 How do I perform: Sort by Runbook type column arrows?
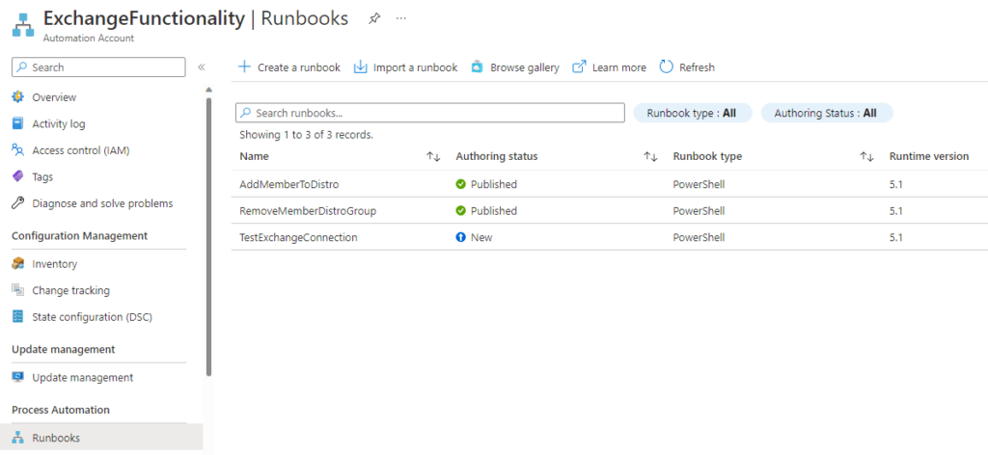[867, 157]
